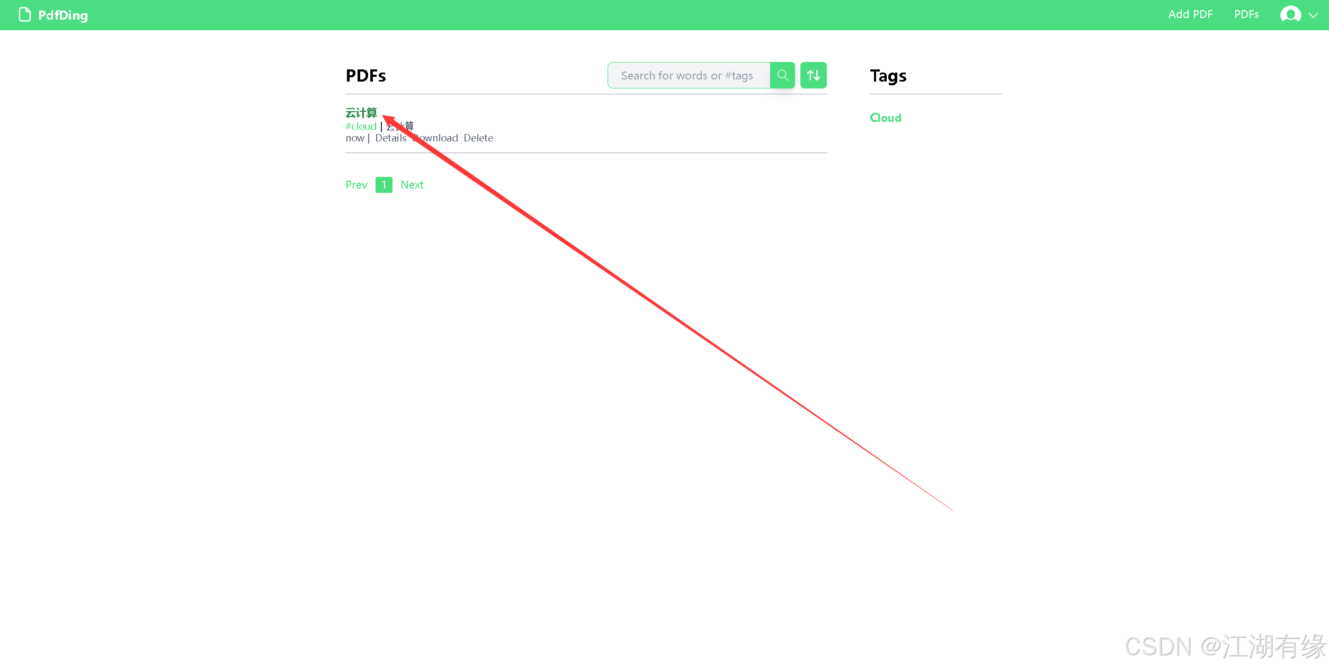The height and width of the screenshot is (668, 1329).
Task: Filter by the #cloud tag
Action: coord(361,126)
